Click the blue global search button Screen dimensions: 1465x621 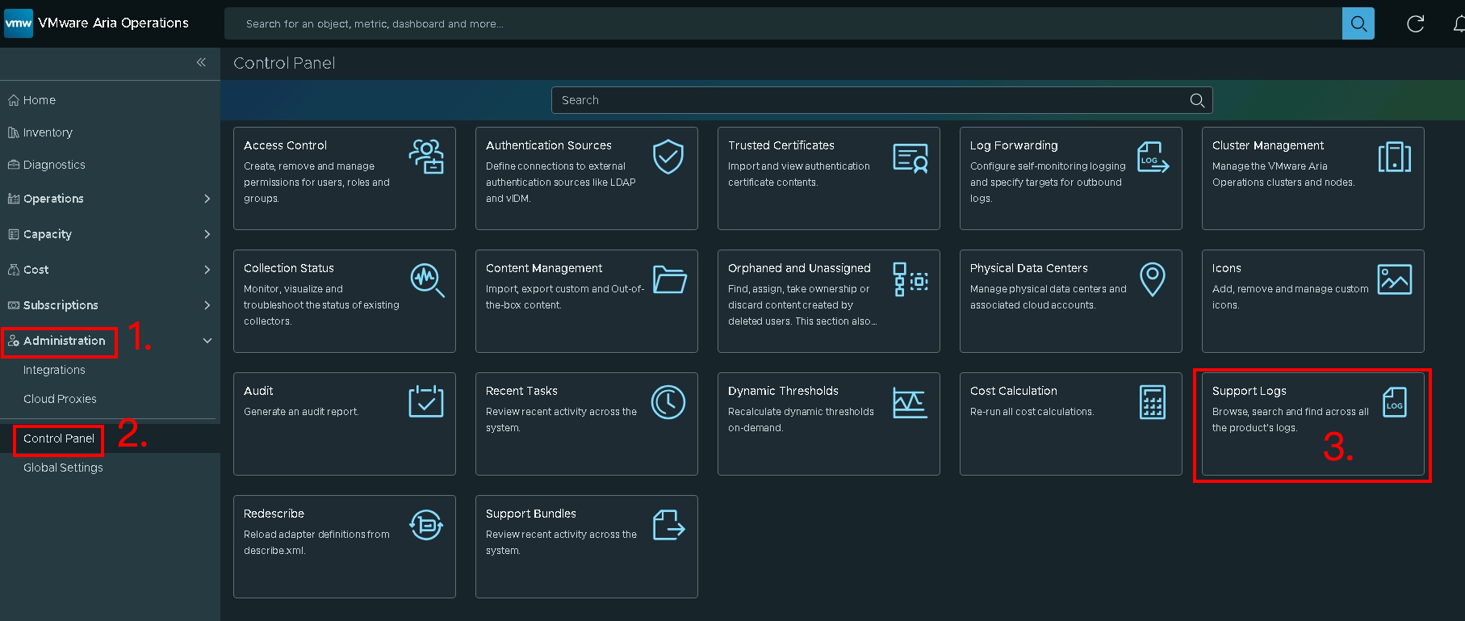coord(1358,23)
